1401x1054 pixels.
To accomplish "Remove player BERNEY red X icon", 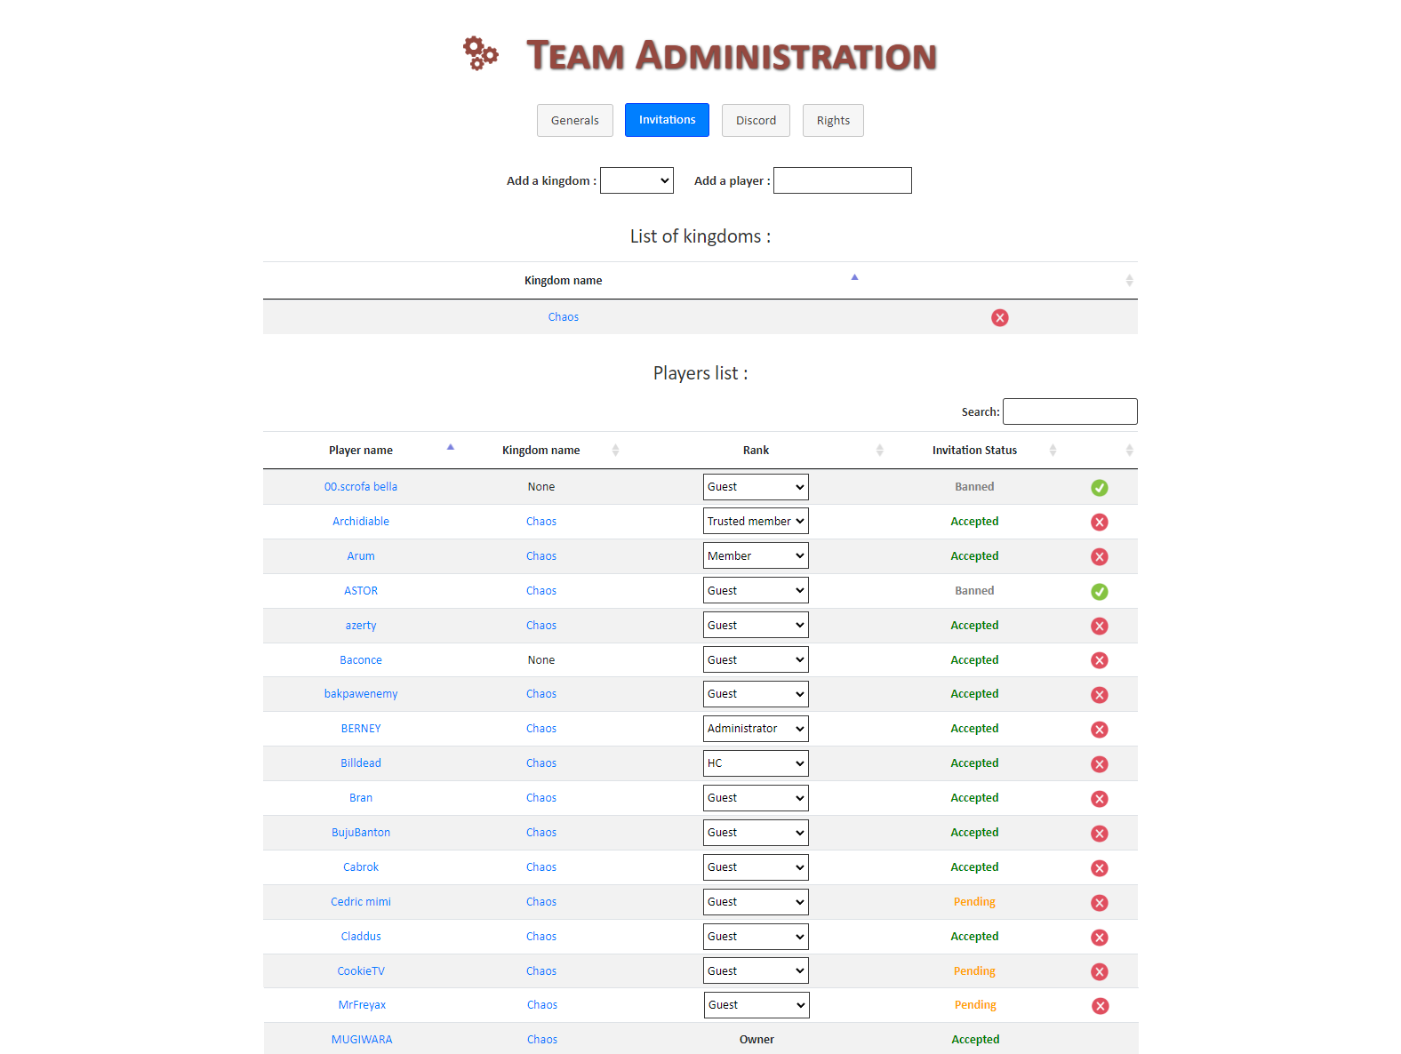I will pyautogui.click(x=1100, y=730).
